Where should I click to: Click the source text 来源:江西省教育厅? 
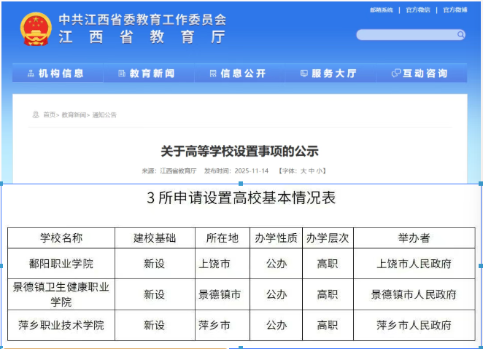(169, 171)
